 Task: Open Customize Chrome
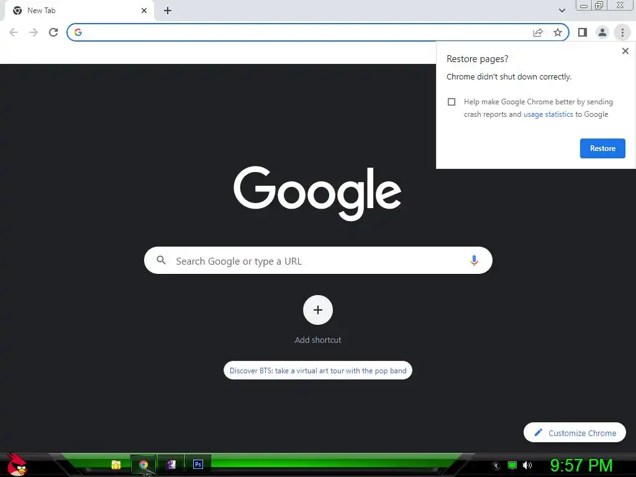pos(575,432)
